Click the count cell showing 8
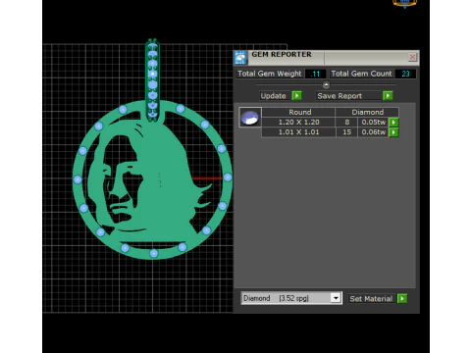 [346, 123]
